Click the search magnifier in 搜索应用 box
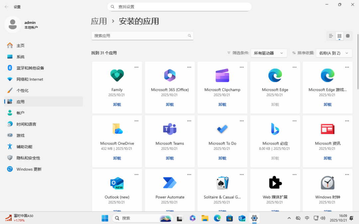 pyautogui.click(x=189, y=36)
